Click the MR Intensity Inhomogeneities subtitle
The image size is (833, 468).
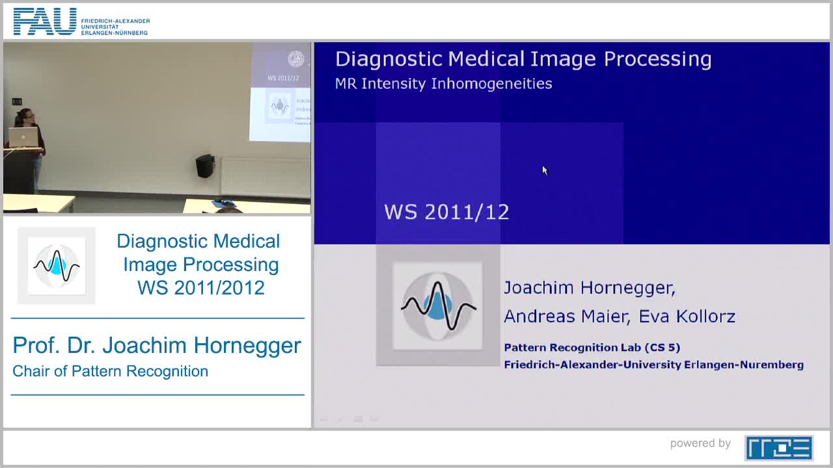tap(443, 83)
